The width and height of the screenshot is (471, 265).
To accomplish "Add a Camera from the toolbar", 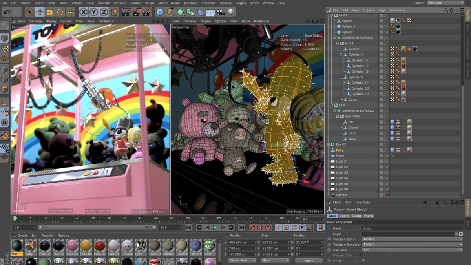I will click(x=221, y=12).
